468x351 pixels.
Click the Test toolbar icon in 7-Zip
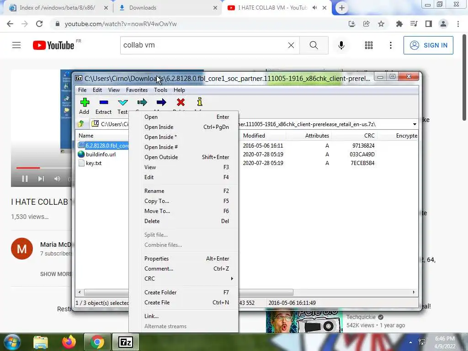[122, 106]
